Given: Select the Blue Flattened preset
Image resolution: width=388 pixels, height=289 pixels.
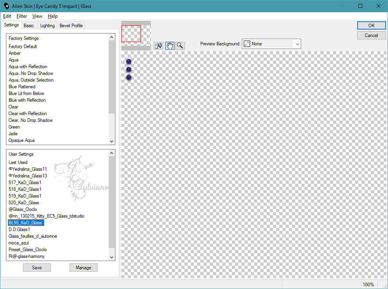Looking at the screenshot, I should pos(22,87).
